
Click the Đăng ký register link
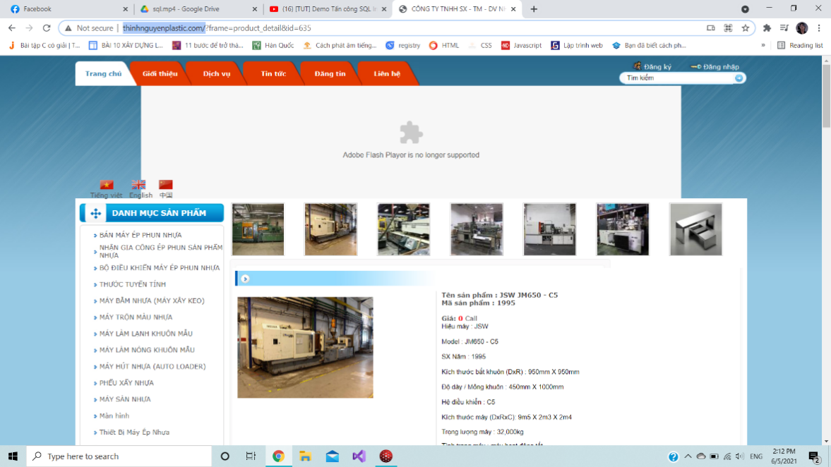click(653, 67)
